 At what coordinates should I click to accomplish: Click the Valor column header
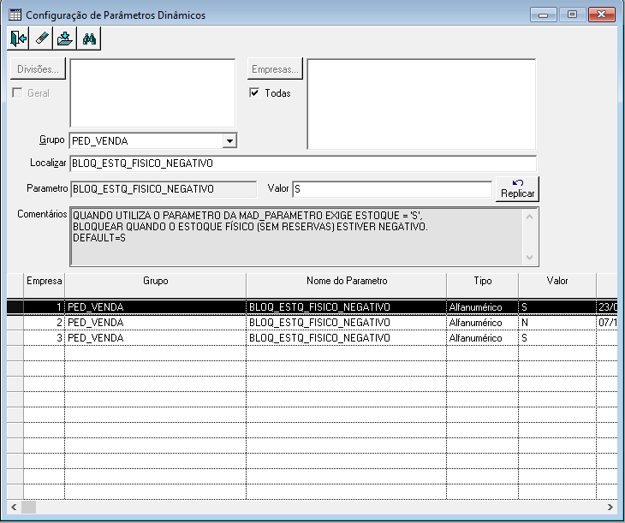(557, 285)
